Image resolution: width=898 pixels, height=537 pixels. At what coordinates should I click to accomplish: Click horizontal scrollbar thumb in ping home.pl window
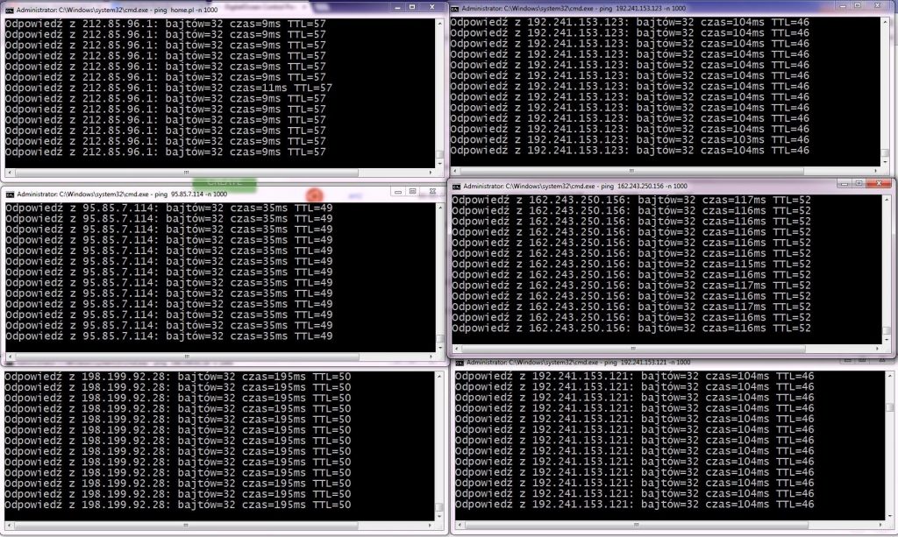pyautogui.click(x=187, y=172)
